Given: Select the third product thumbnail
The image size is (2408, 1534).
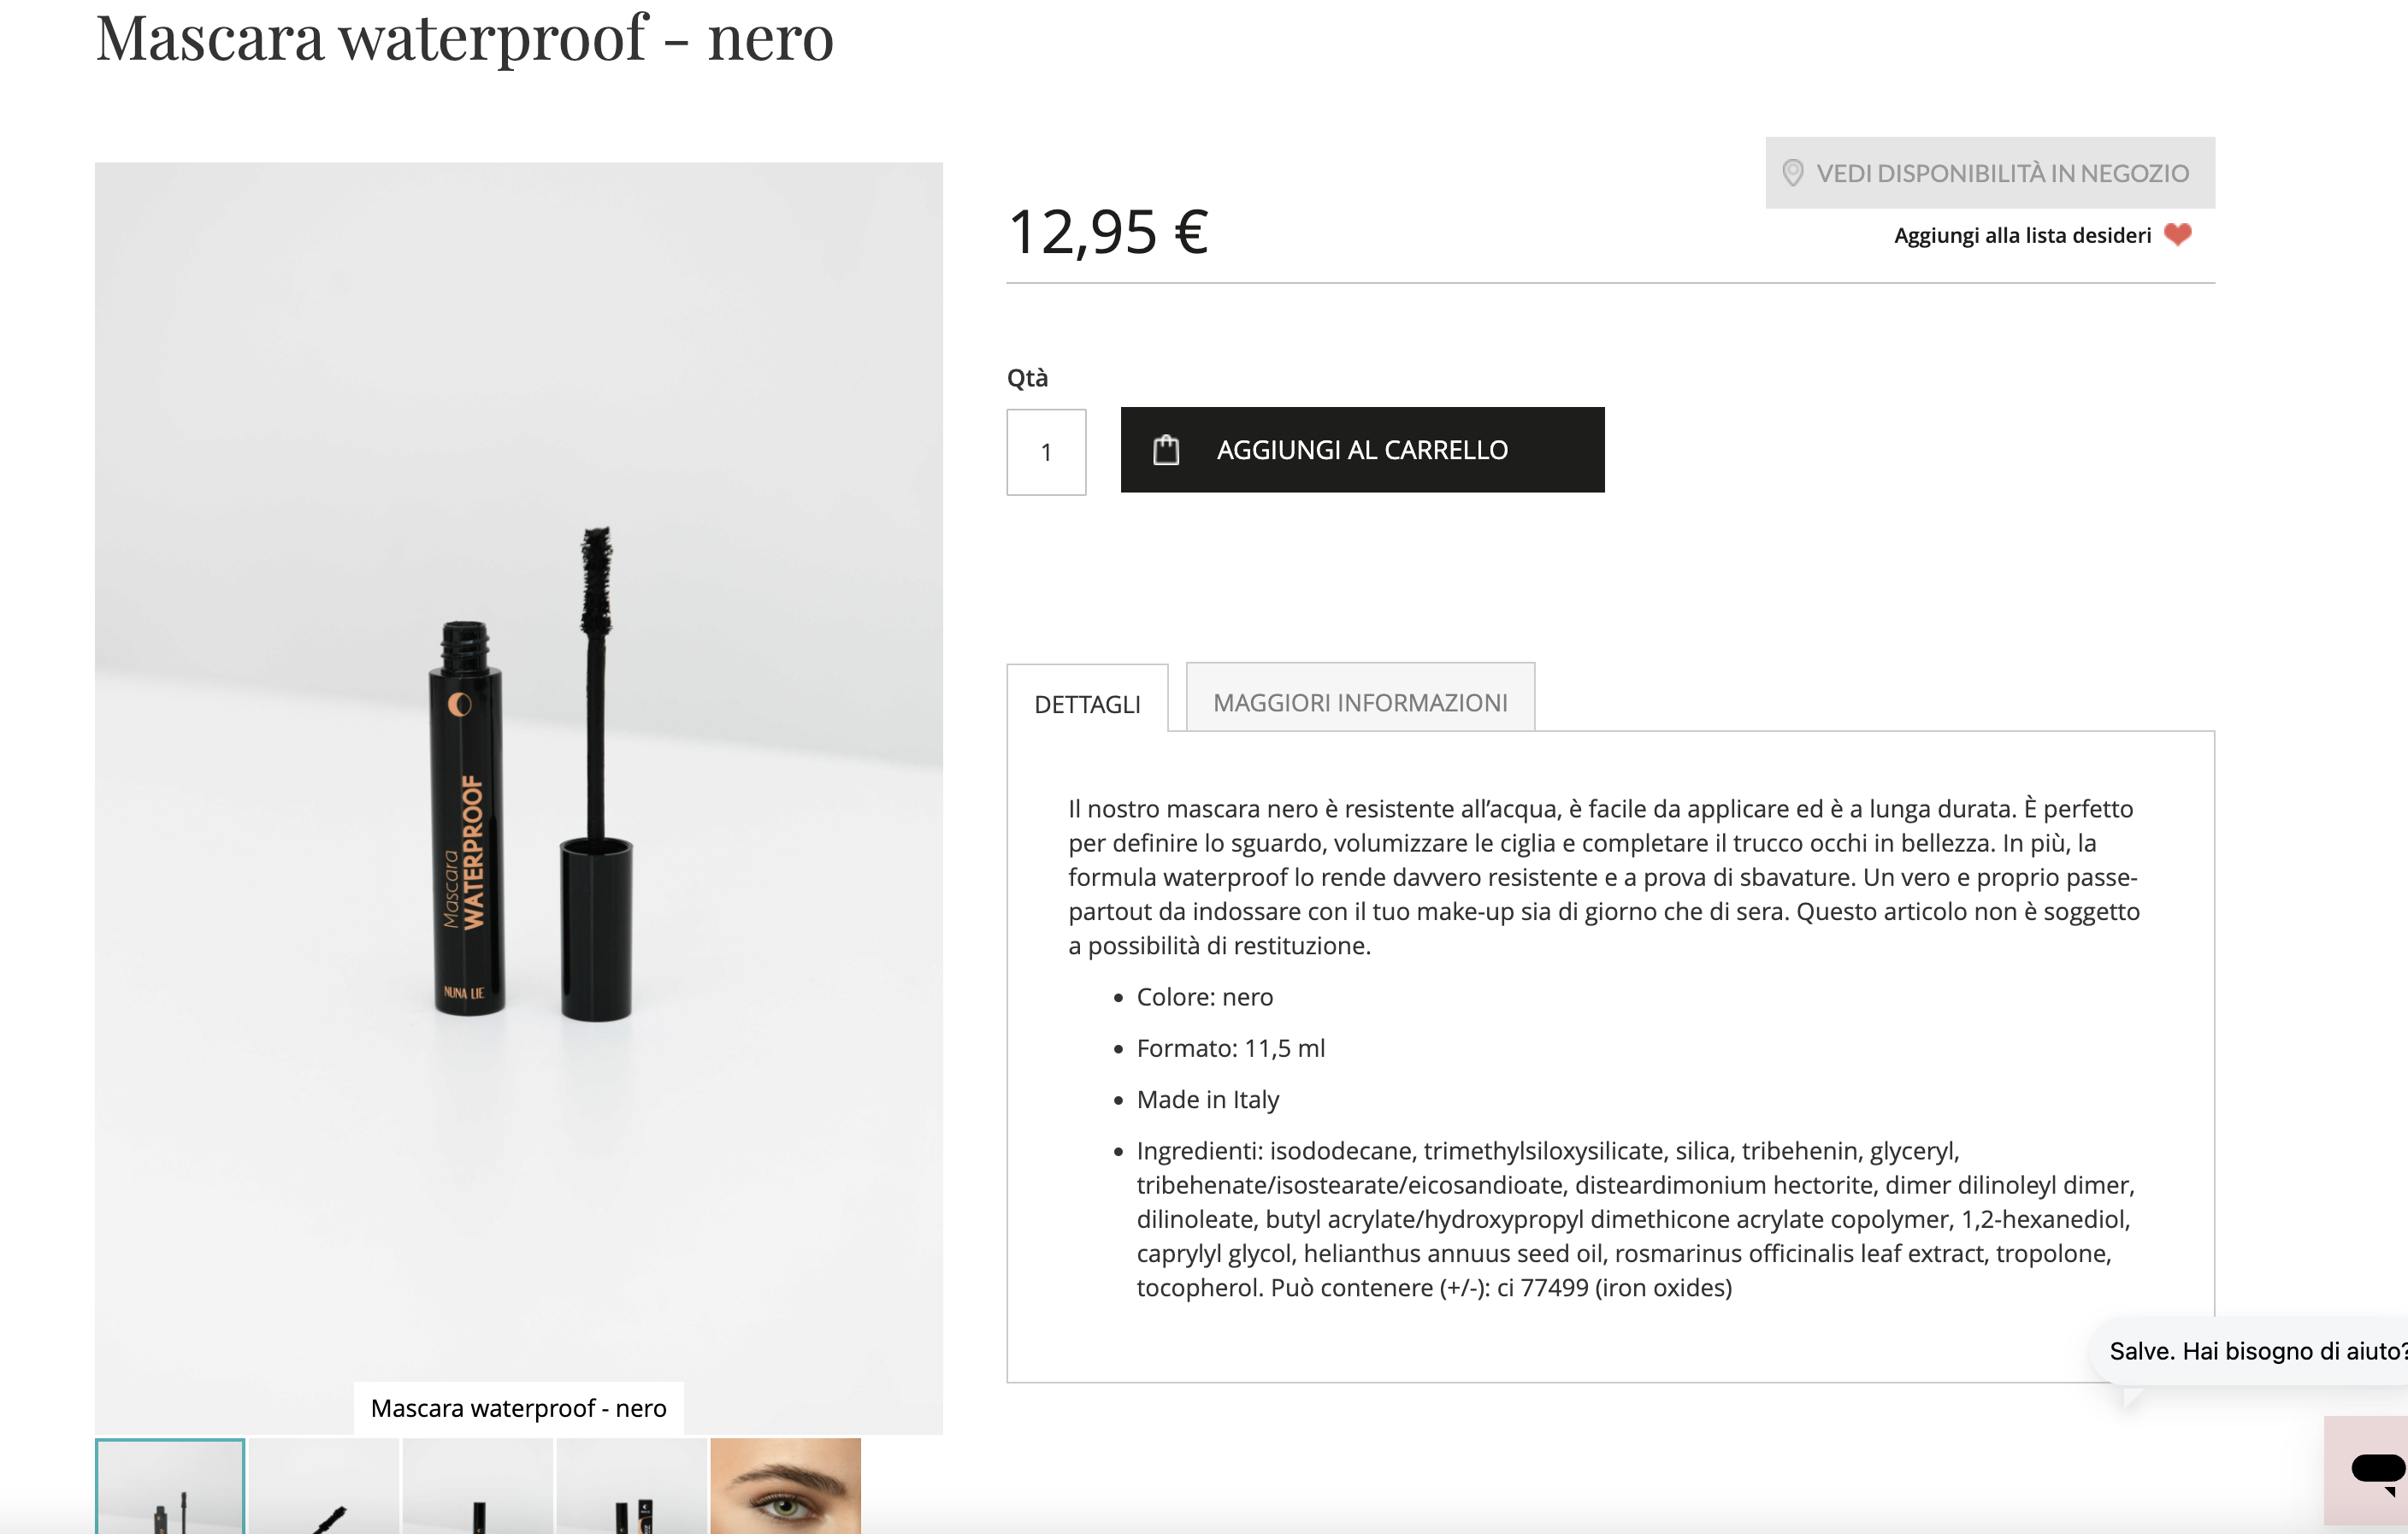Looking at the screenshot, I should pyautogui.click(x=478, y=1486).
